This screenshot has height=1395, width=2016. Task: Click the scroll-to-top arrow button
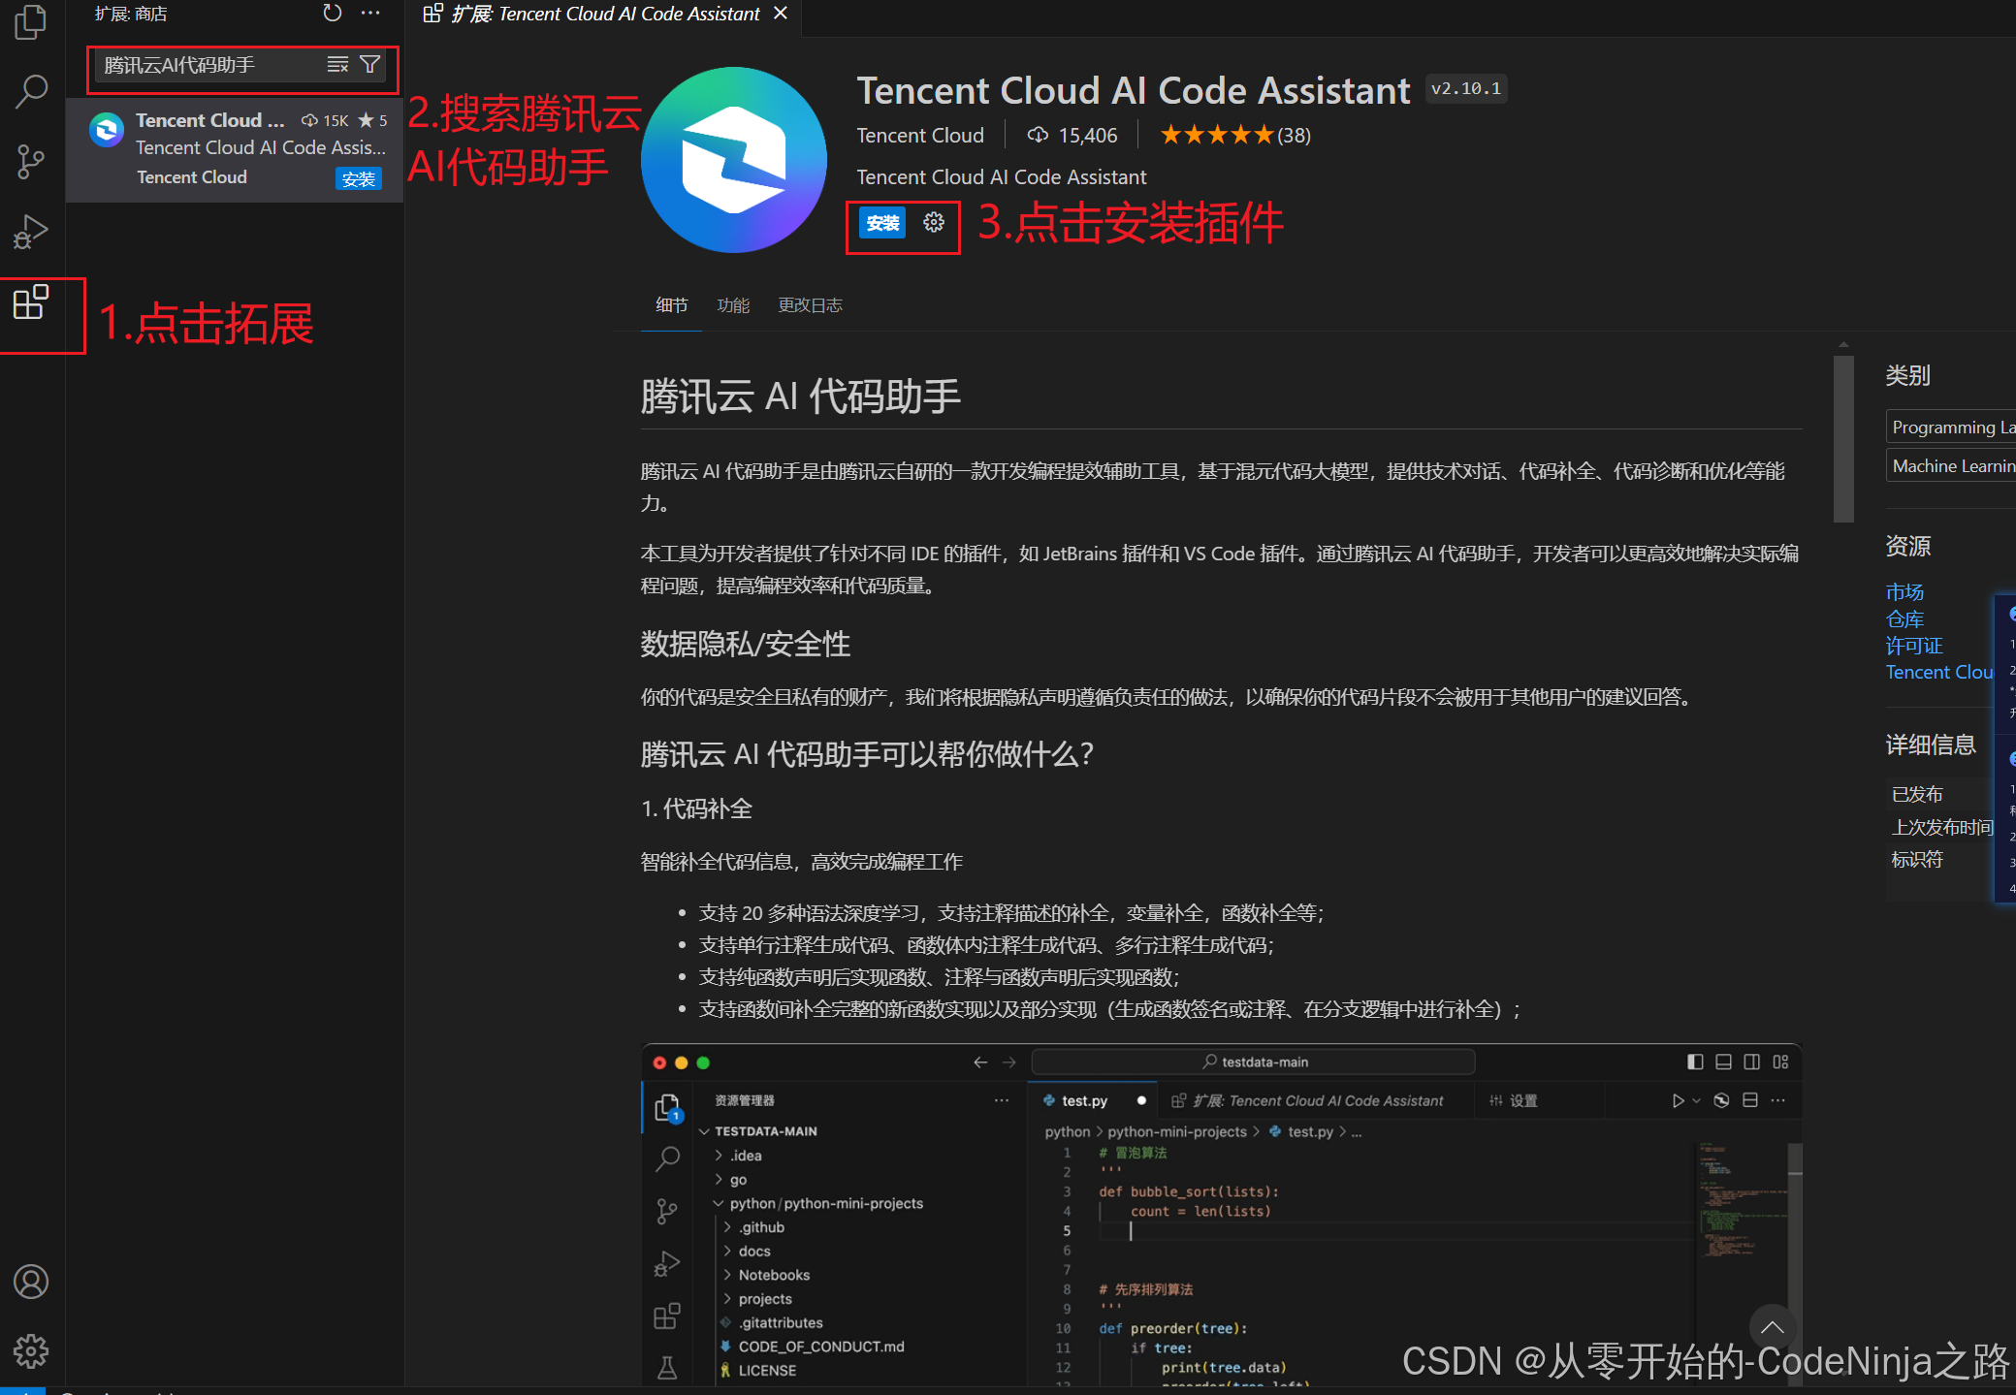pos(1773,1326)
